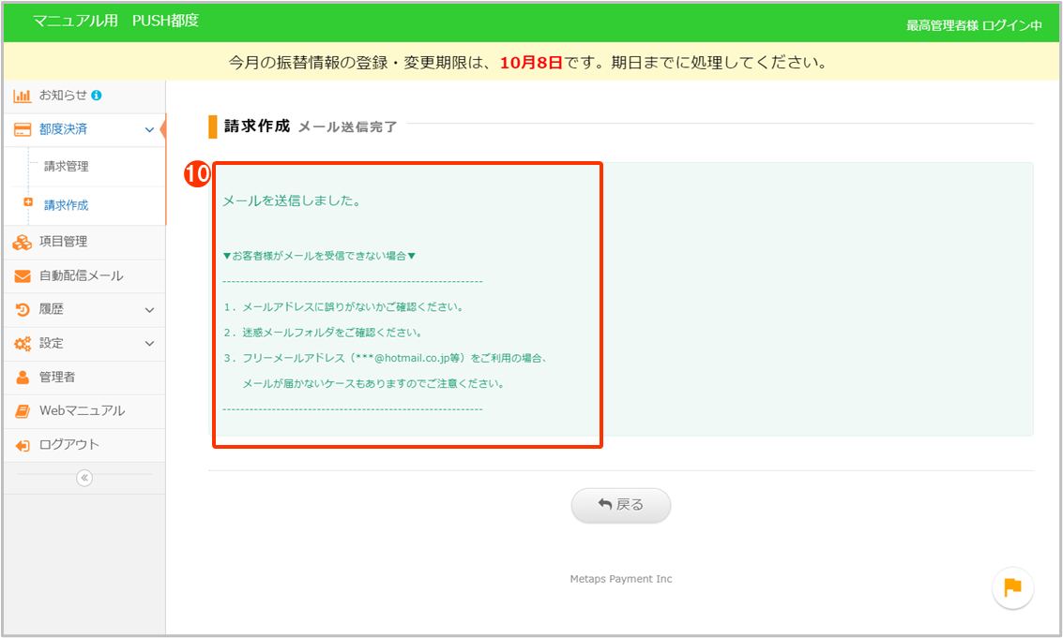Screen dimensions: 1063x638
Task: Click the 管理者 person icon
Action: (23, 378)
